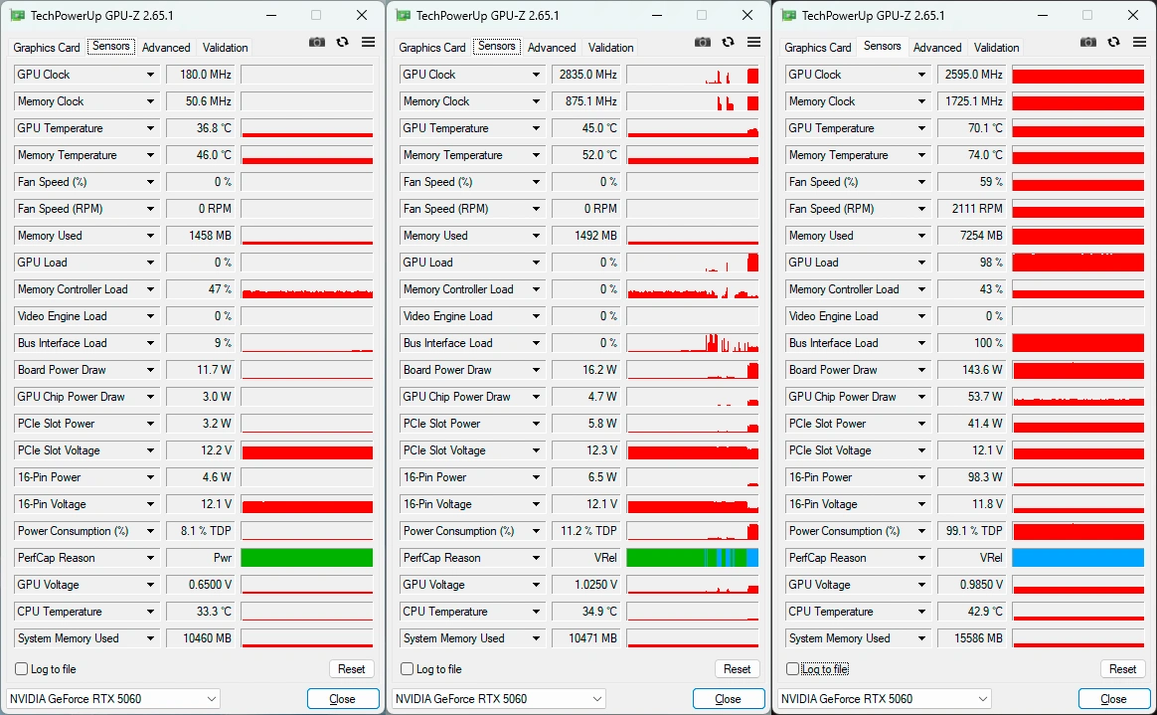
Task: Expand the Video Engine Load dropdown in the middle window
Action: (537, 316)
